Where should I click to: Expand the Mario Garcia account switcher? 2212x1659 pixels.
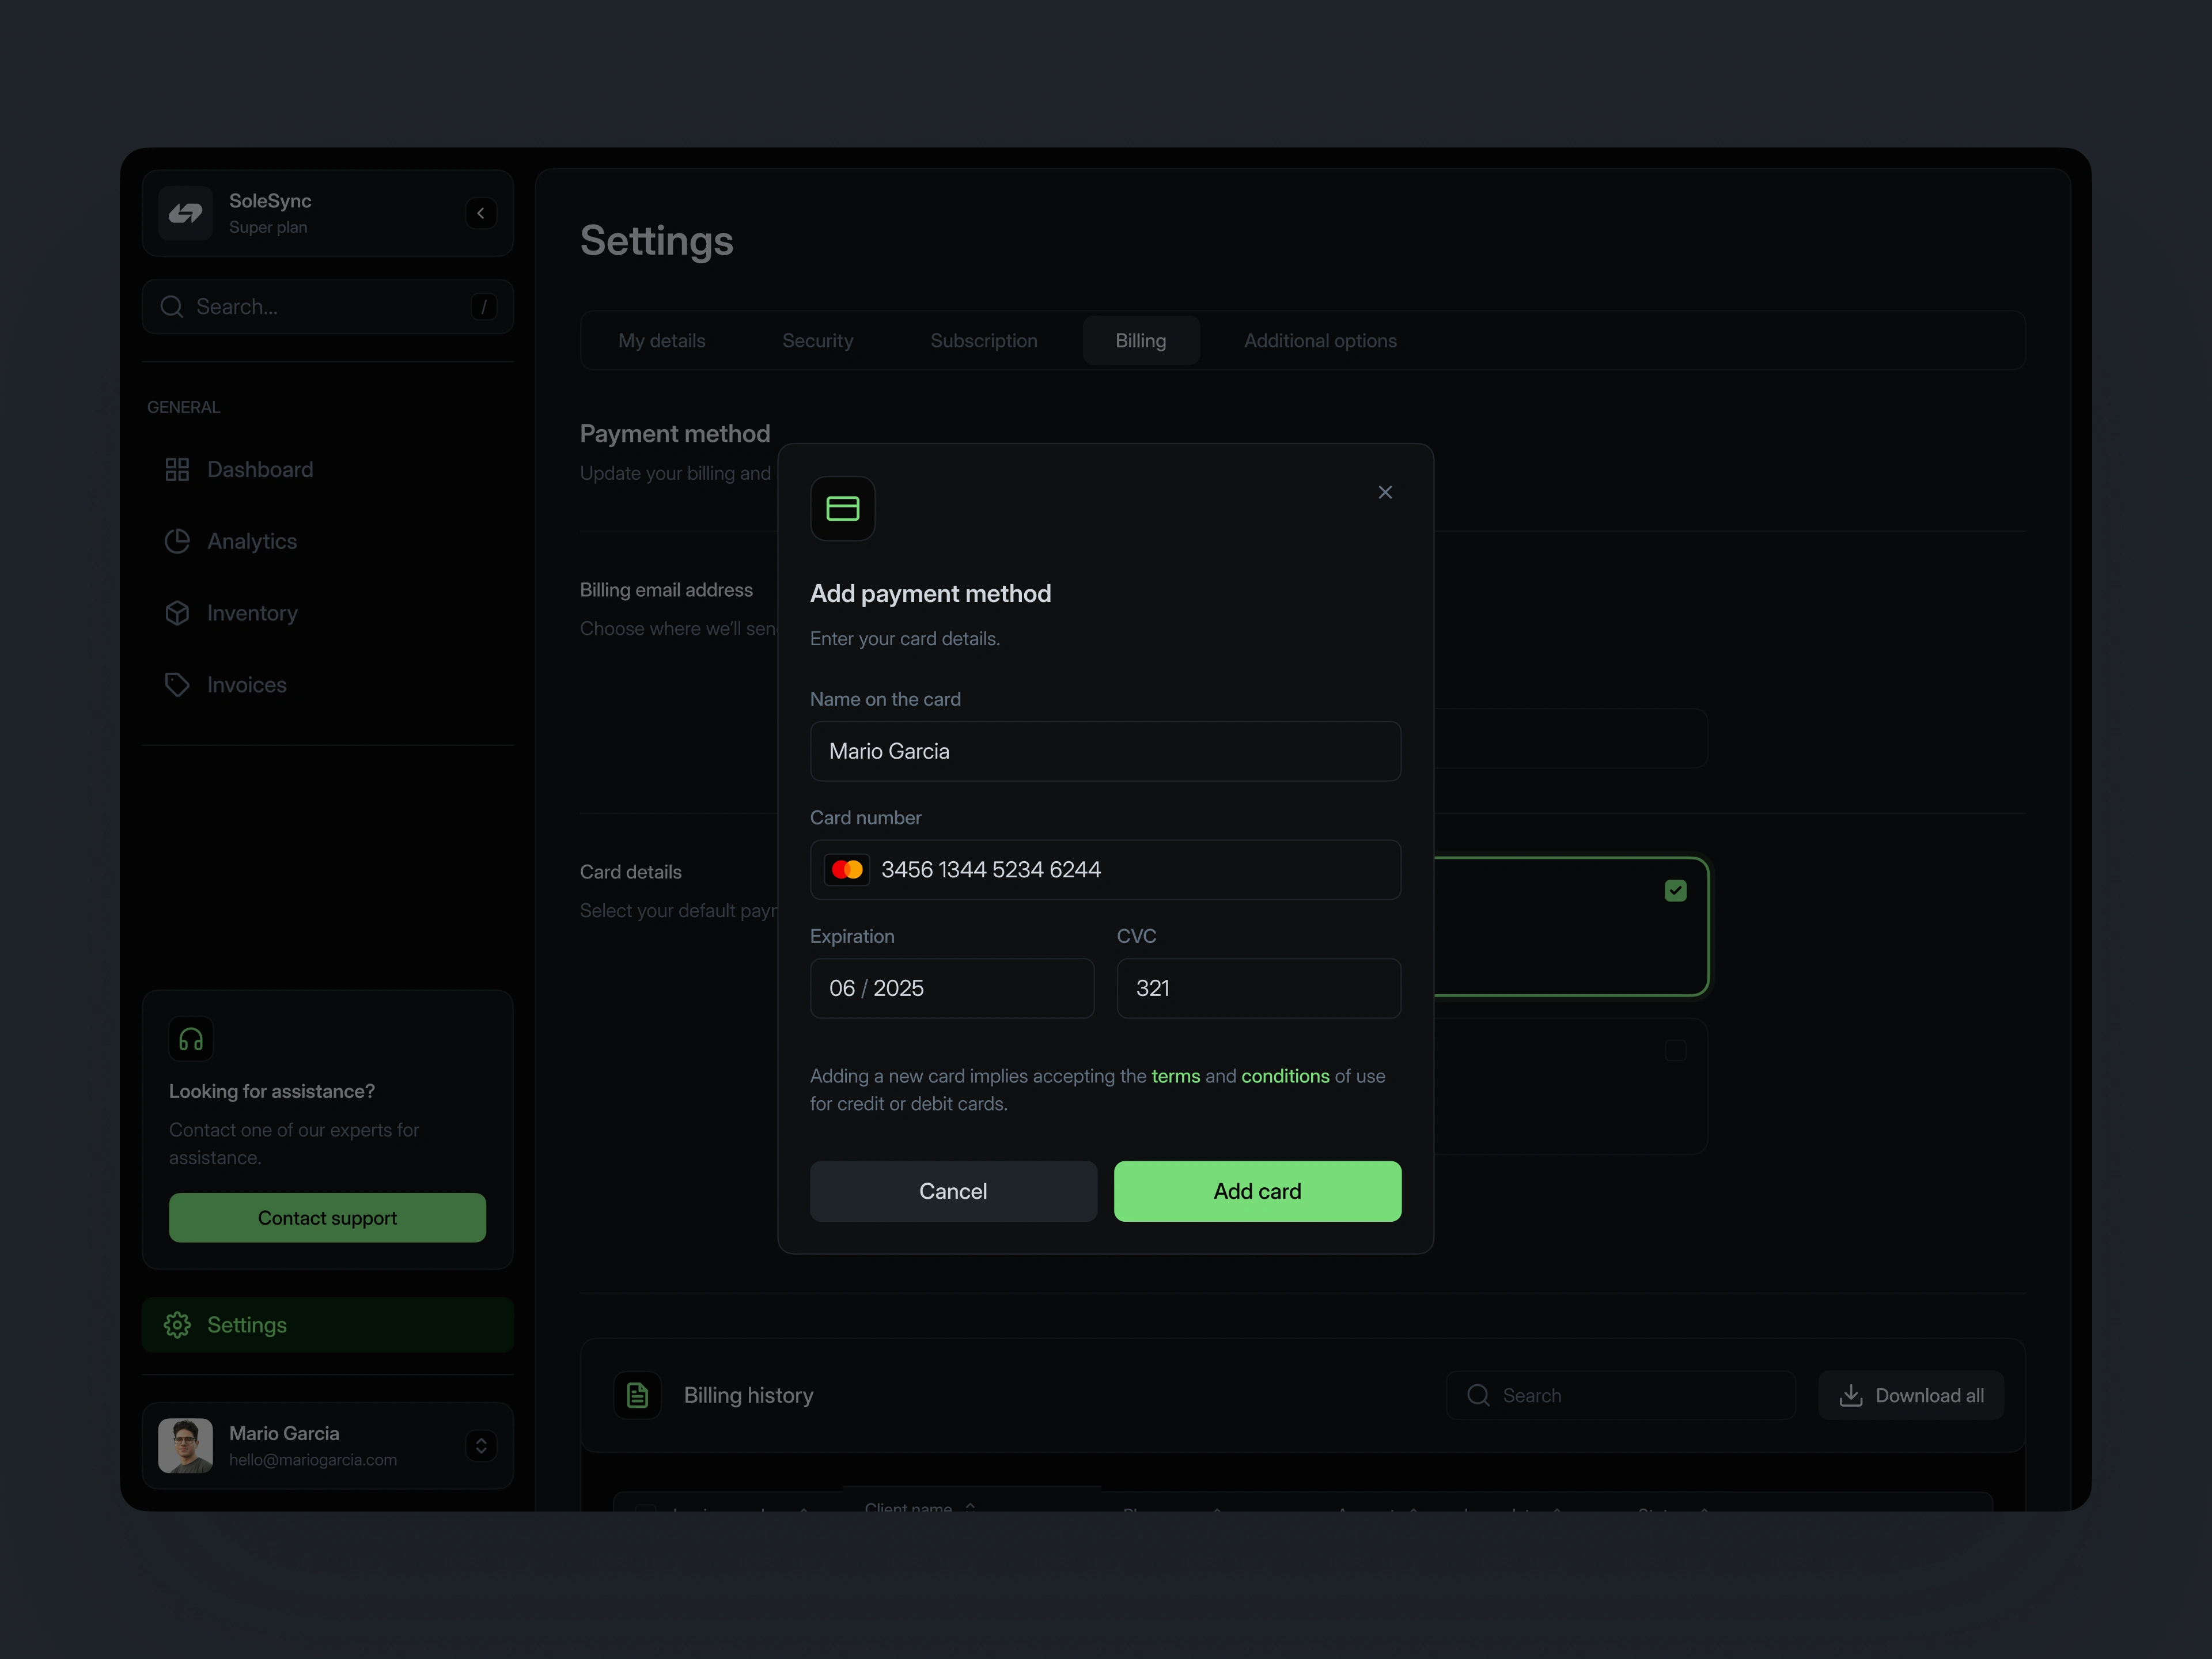(481, 1446)
